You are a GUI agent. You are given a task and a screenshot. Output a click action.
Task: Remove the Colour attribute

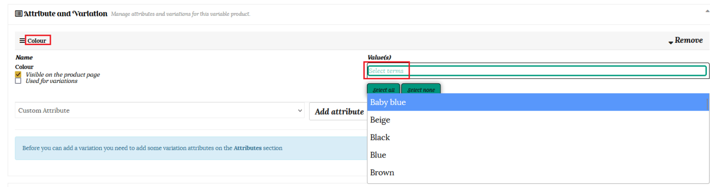point(688,41)
